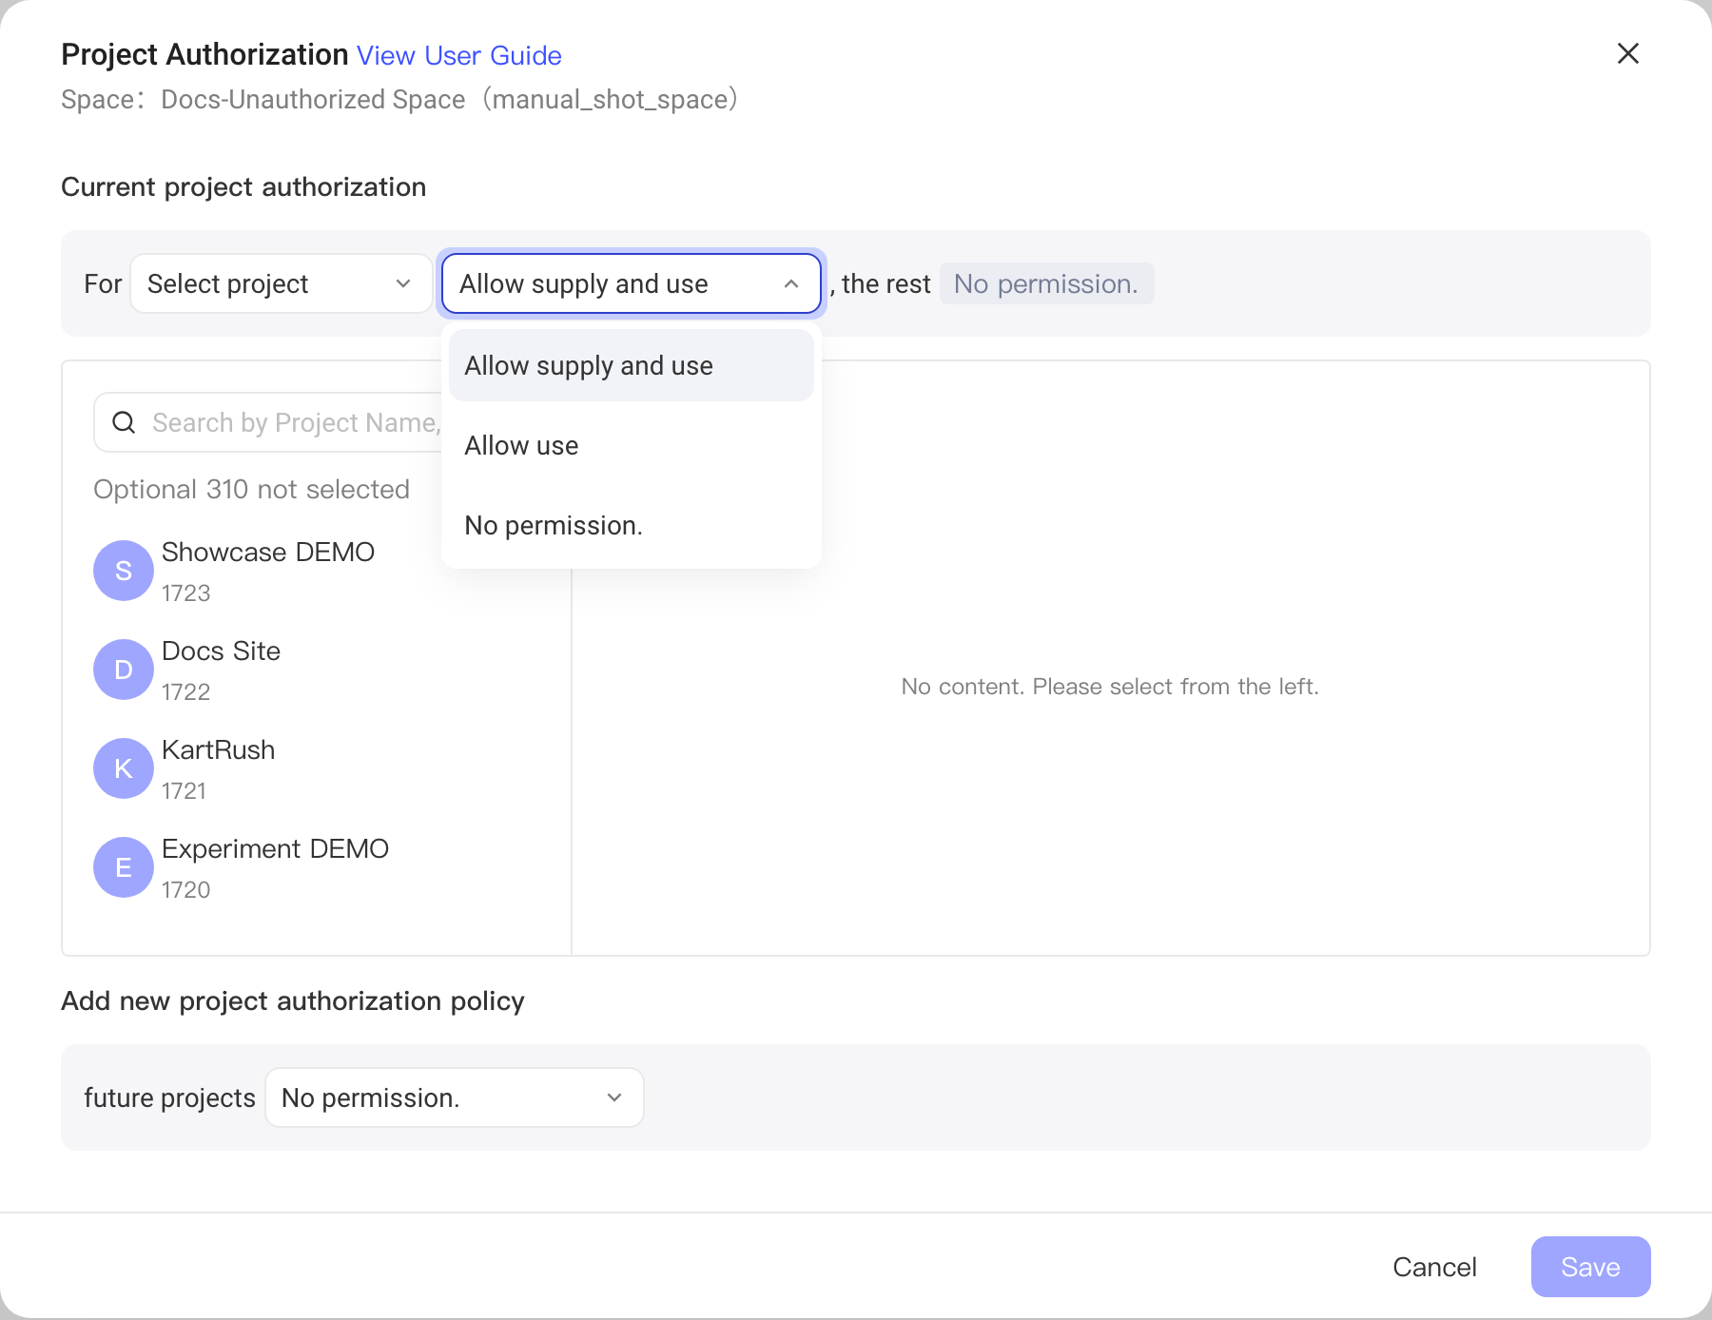Viewport: 1712px width, 1320px height.
Task: Click the K avatar for KartRush
Action: click(x=124, y=768)
